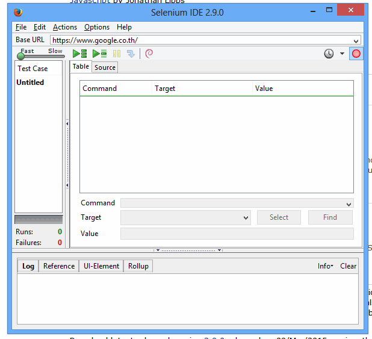Open the Help menu

pos(124,27)
